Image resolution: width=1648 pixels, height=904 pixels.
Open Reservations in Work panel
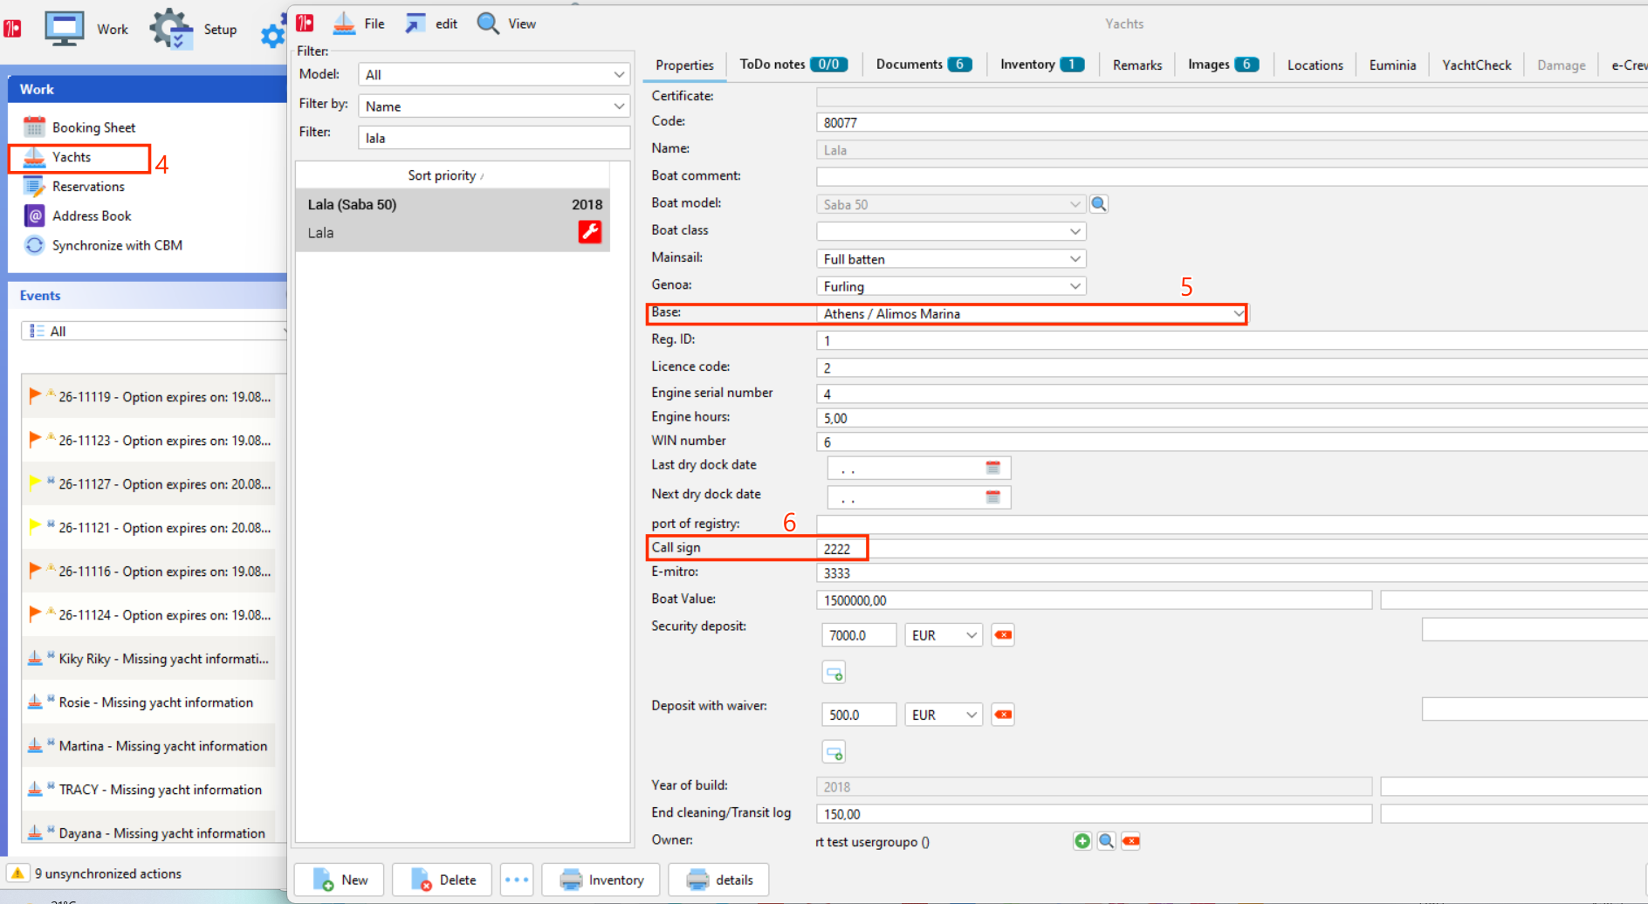coord(88,187)
